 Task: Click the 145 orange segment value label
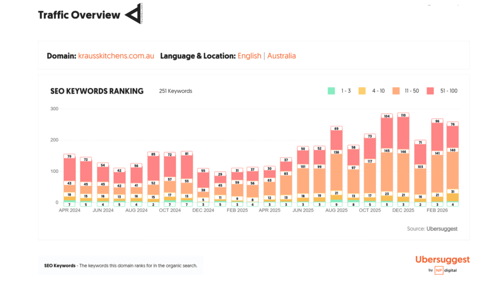tap(386, 151)
